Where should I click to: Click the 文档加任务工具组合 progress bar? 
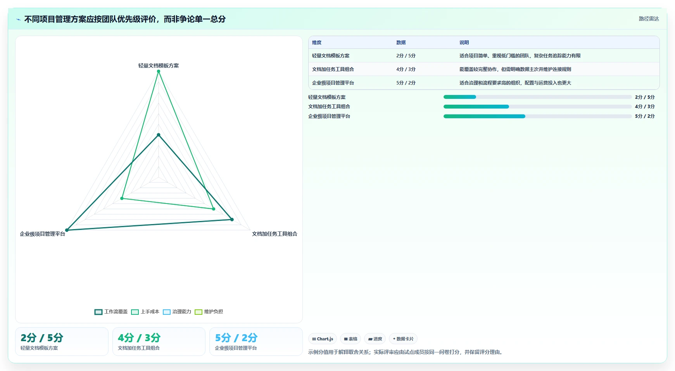tap(537, 107)
